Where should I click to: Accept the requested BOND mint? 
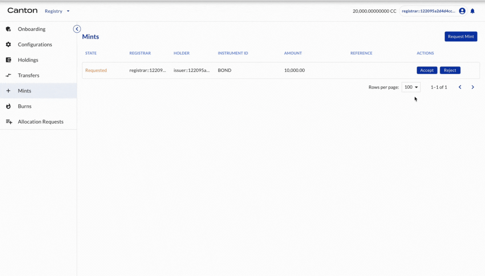427,70
